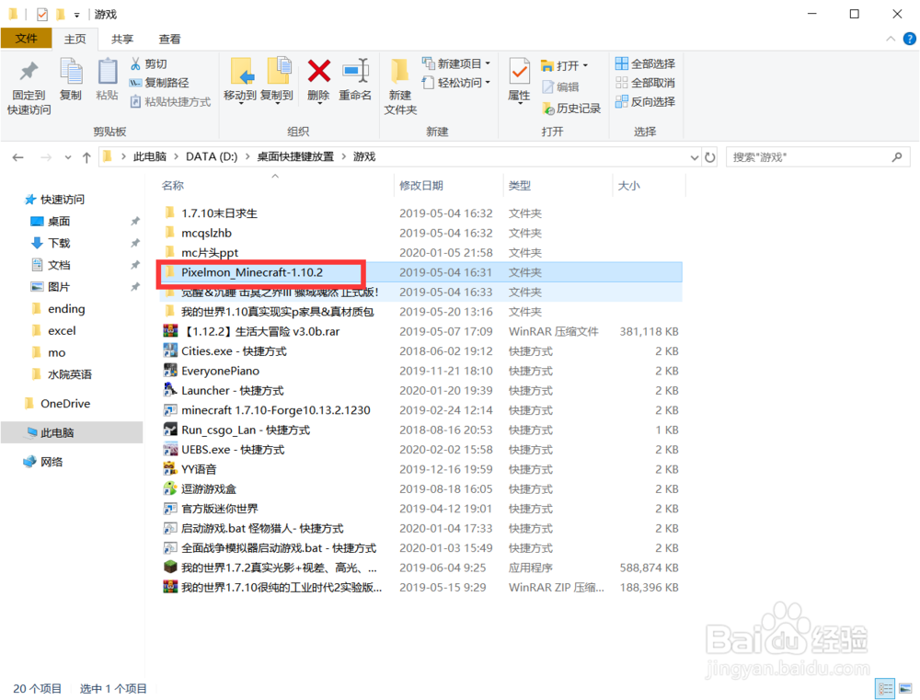Switch to details view layout icon
The width and height of the screenshot is (920, 700).
click(x=885, y=688)
